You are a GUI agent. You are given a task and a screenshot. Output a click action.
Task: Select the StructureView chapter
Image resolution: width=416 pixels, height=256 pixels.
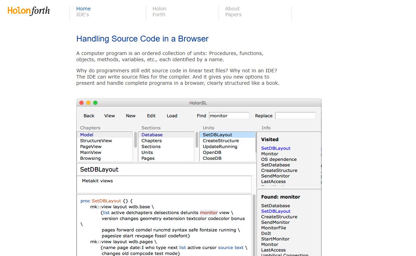[96, 141]
